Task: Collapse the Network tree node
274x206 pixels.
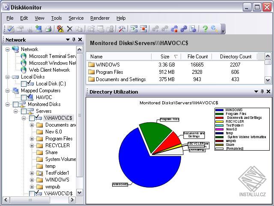Action: pos(7,49)
